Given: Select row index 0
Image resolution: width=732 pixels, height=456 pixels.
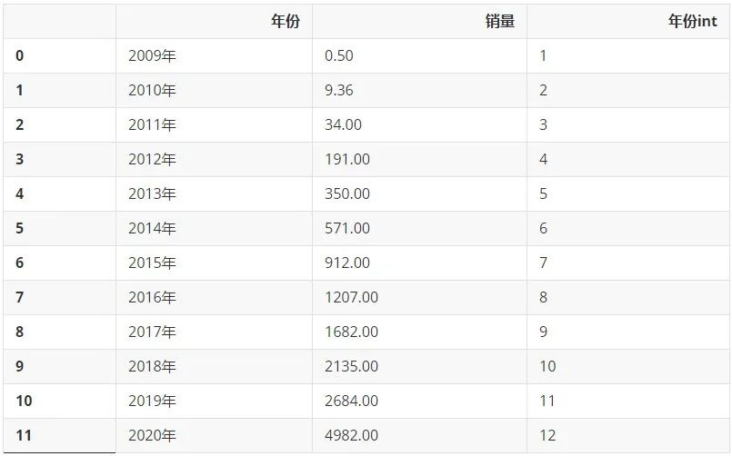Looking at the screenshot, I should coord(20,56).
